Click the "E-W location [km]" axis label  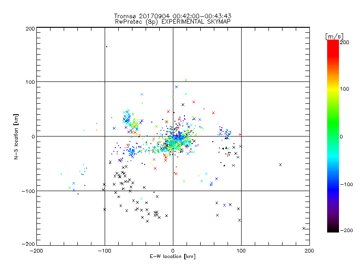[x=172, y=257]
